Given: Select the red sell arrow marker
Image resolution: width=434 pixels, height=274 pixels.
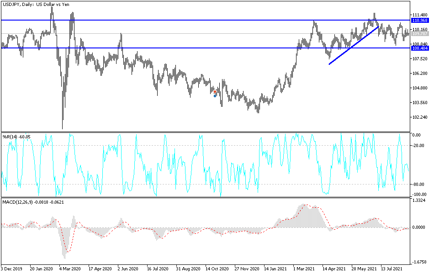Looking at the screenshot, I should (x=215, y=92).
